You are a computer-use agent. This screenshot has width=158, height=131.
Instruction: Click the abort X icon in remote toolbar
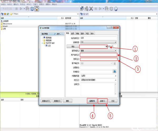(91, 9)
